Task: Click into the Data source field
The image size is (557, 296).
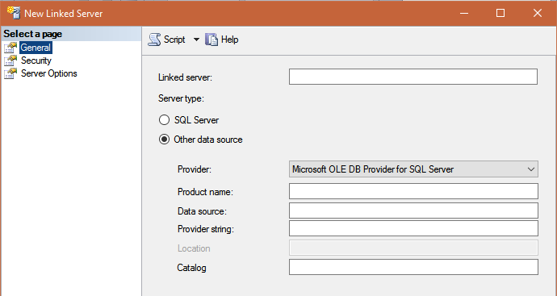Action: tap(413, 211)
